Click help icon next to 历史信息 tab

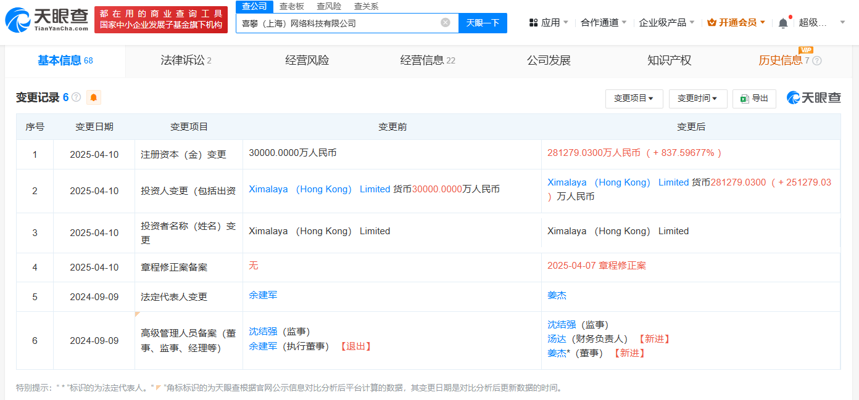(x=817, y=61)
